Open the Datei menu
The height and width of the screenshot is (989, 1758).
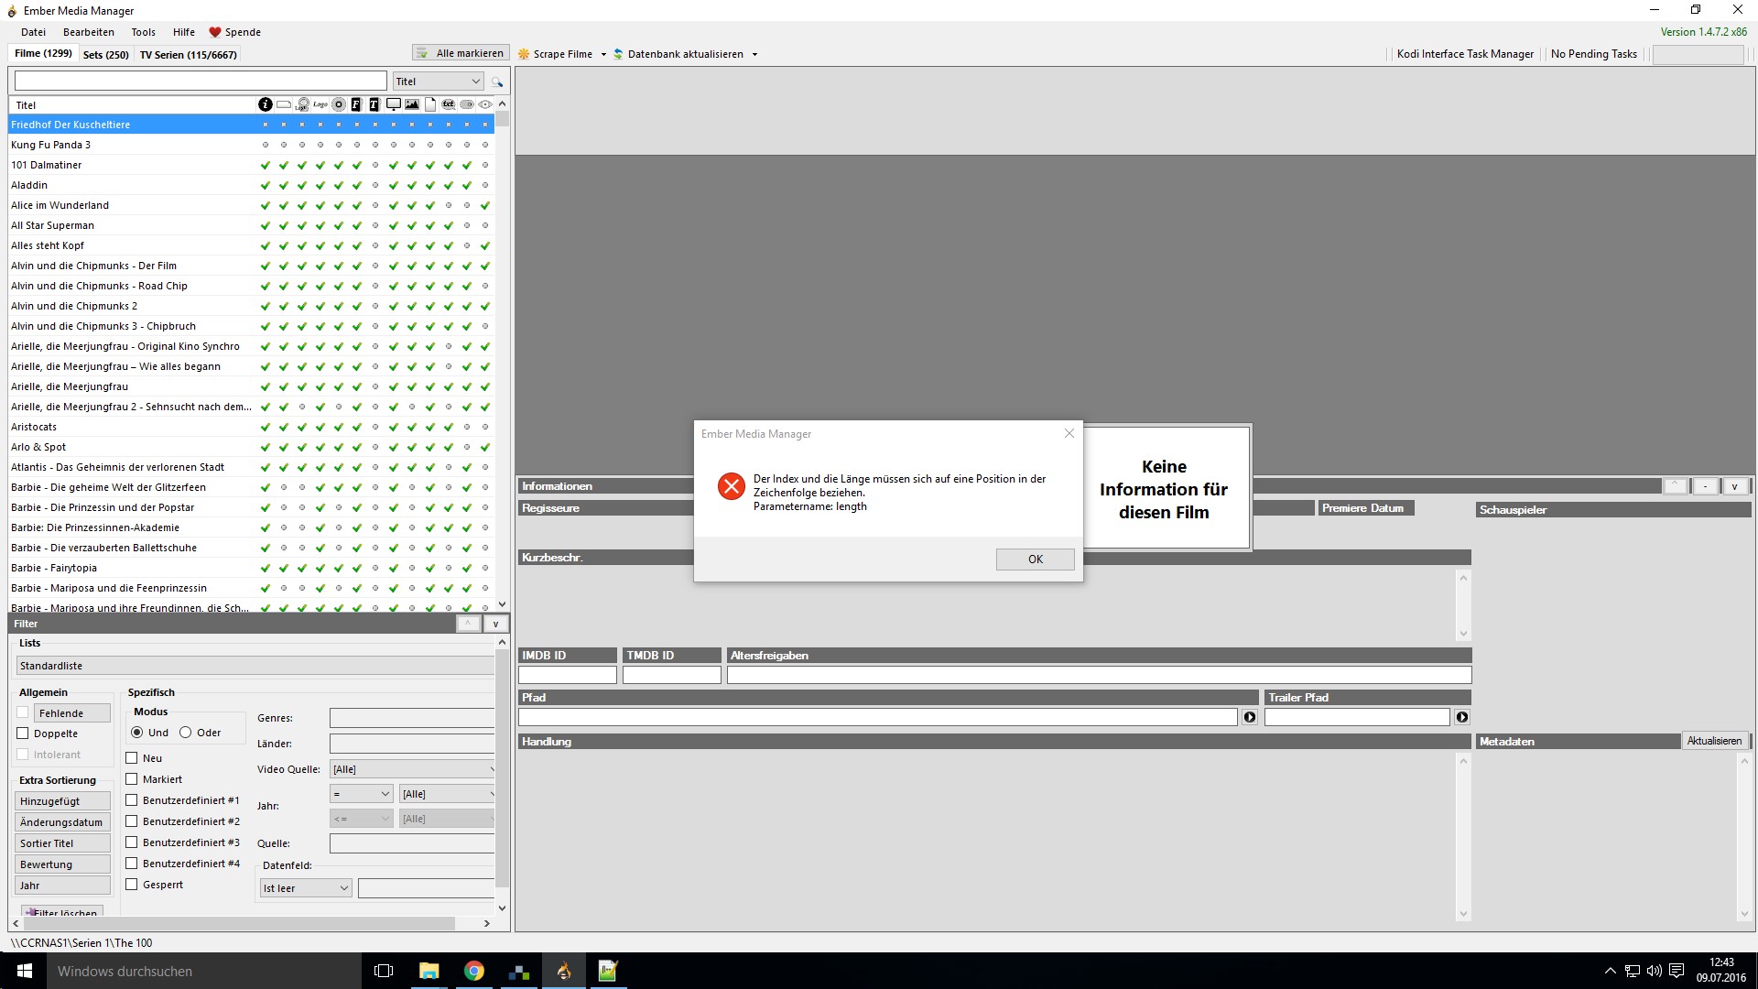[x=33, y=32]
